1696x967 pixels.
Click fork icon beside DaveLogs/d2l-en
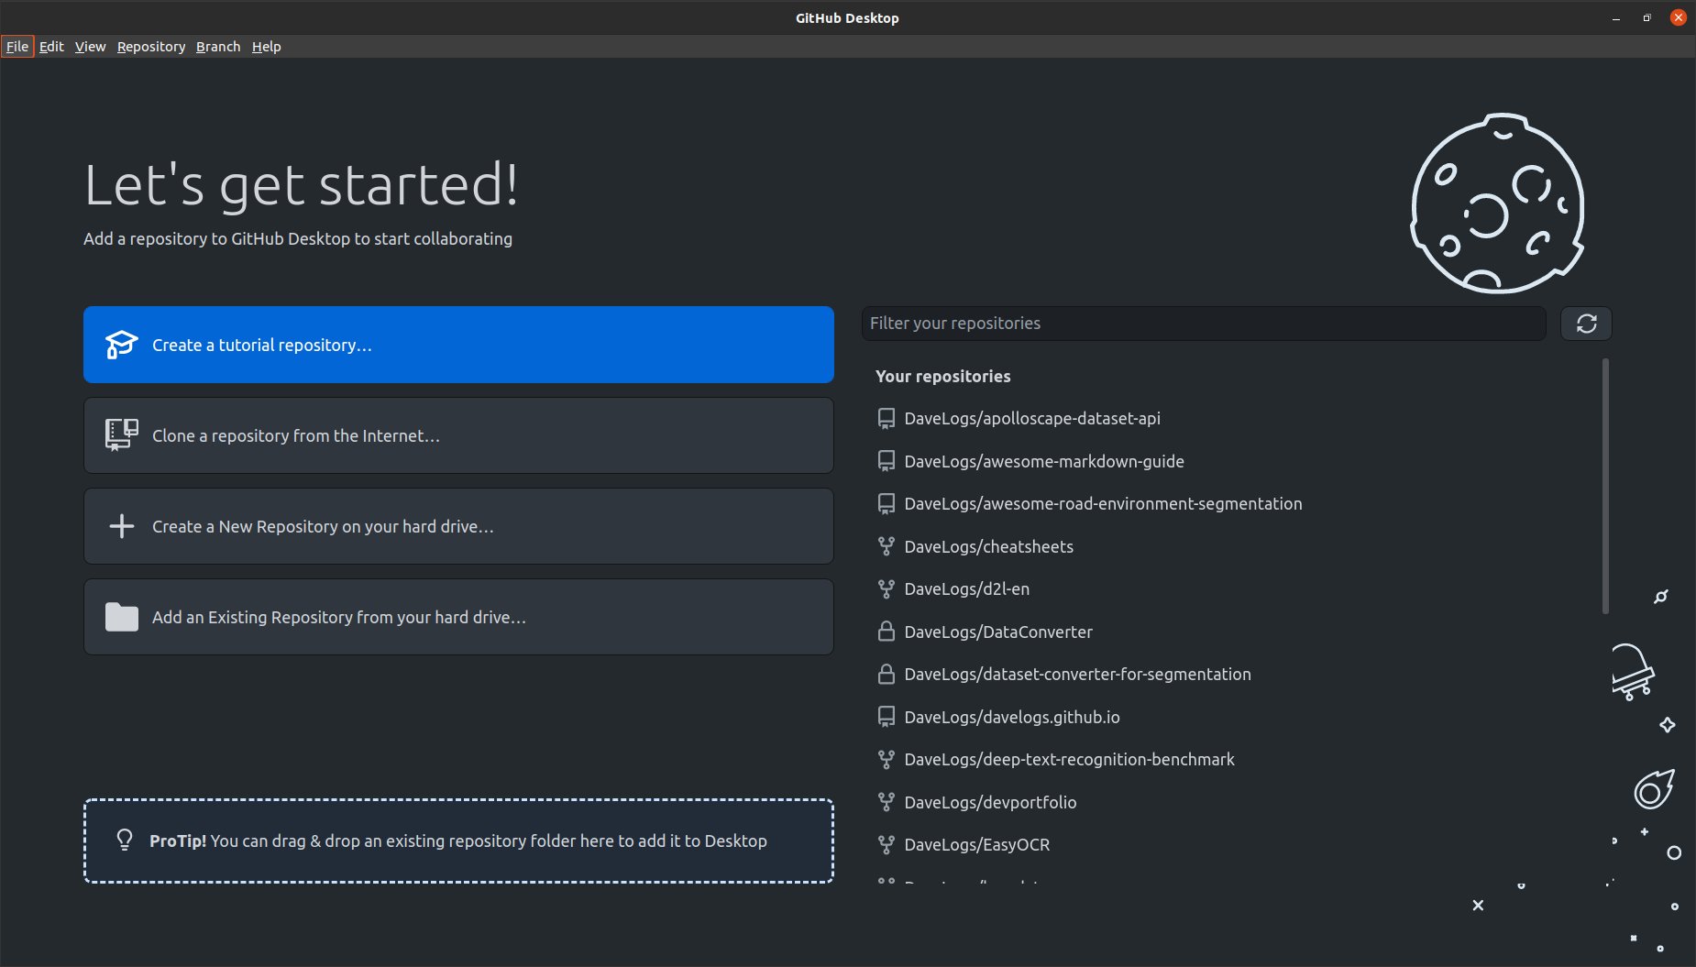[x=886, y=589]
